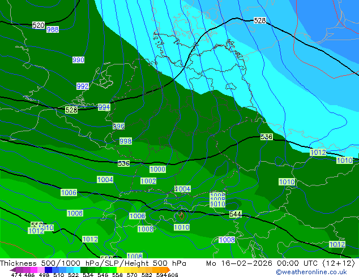Click the 594 legend scale value
Image resolution: width=359 pixels, height=277 pixels.
click(161, 275)
